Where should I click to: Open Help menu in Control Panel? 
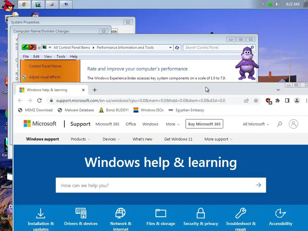[74, 57]
